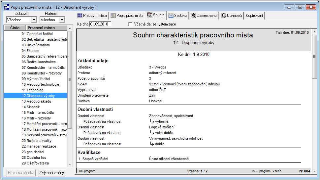Select 16 Mistr - rozvody row
This screenshot has height=180, width=320.
click(36, 118)
